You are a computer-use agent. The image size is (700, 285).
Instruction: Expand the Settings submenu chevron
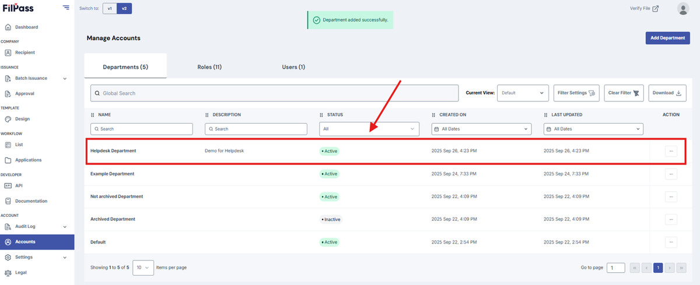pyautogui.click(x=65, y=257)
